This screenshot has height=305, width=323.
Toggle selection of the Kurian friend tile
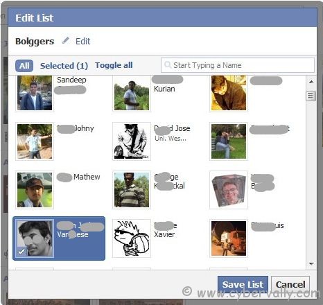[155, 93]
